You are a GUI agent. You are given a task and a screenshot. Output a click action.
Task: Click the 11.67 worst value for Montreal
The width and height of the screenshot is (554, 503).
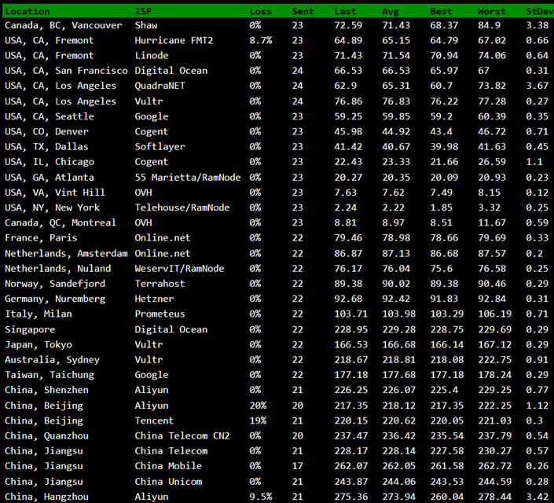point(491,222)
